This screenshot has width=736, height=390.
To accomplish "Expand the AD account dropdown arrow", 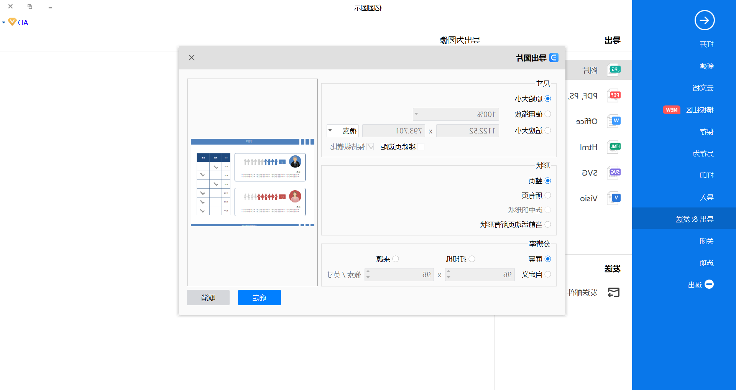I will point(3,23).
